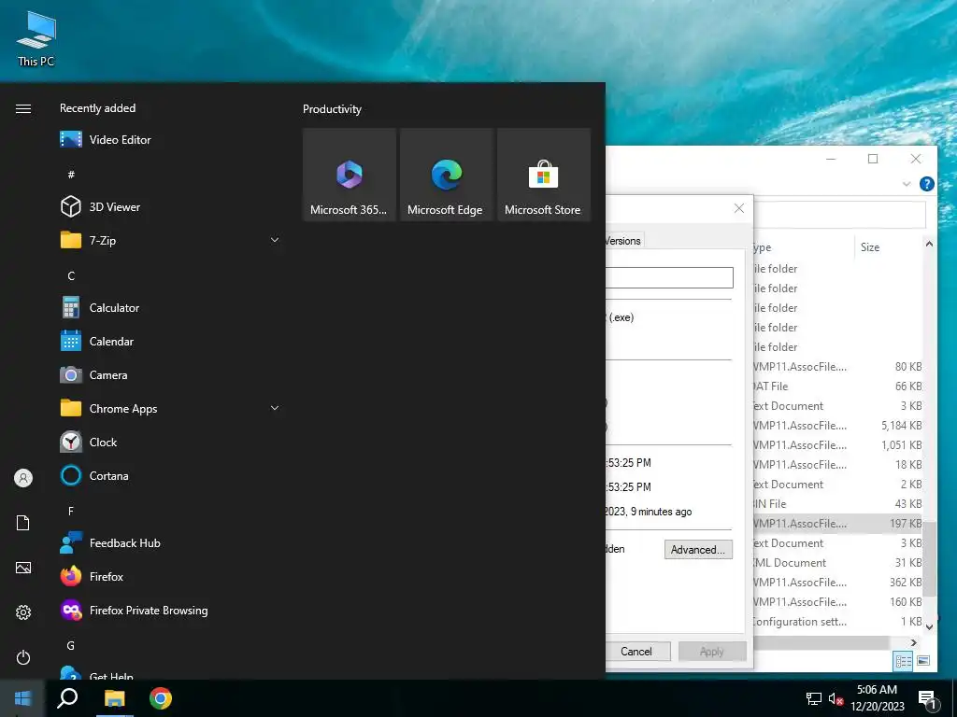Open the Calendar app
Image resolution: width=957 pixels, height=717 pixels.
tap(170, 342)
